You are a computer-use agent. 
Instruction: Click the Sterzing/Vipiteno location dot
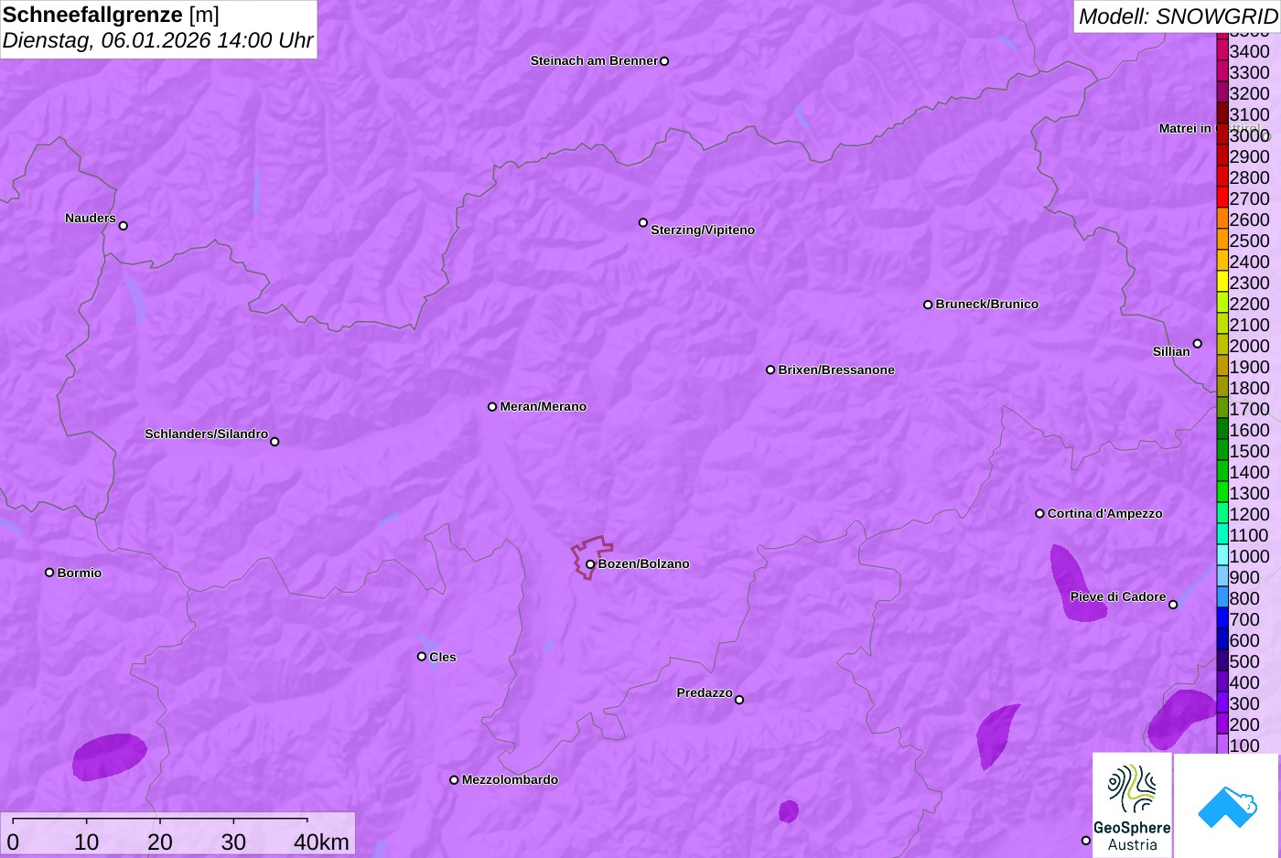tap(643, 222)
